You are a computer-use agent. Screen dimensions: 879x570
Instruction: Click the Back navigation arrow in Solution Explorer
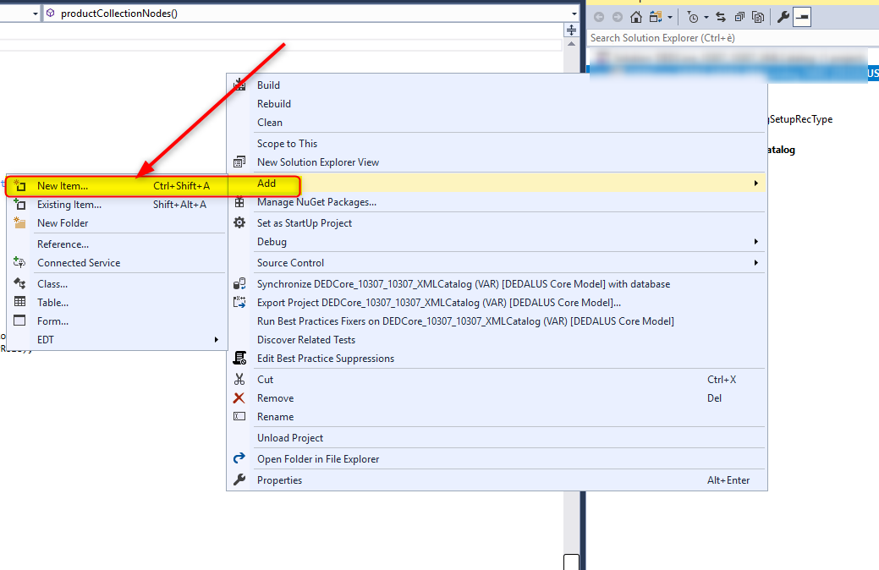[x=600, y=16]
